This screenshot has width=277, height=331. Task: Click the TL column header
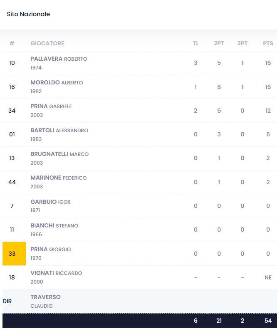[195, 43]
